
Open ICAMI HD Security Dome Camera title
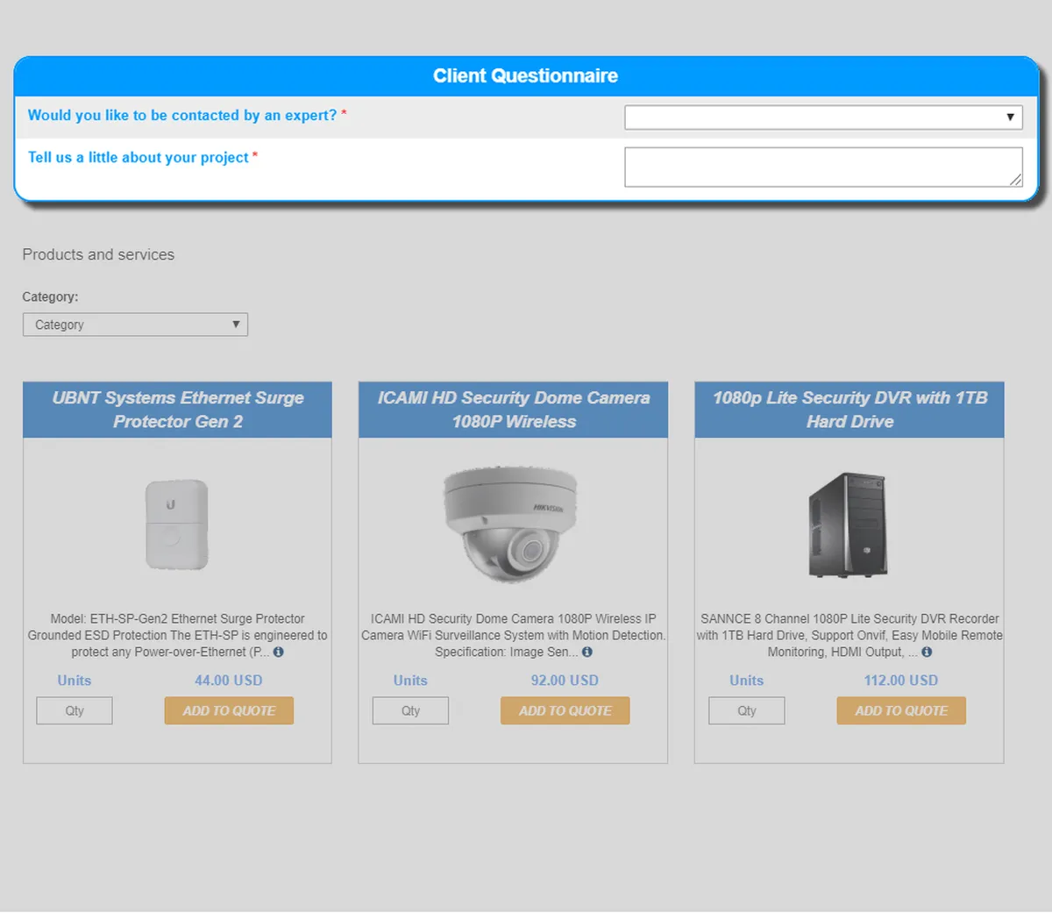[513, 410]
